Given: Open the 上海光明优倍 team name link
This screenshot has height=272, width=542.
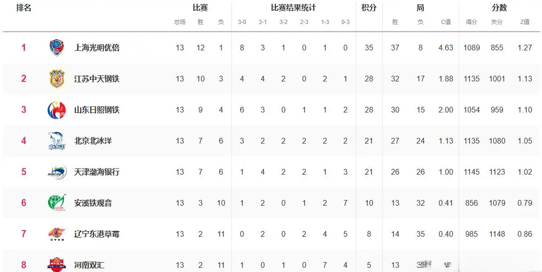Looking at the screenshot, I should click(97, 48).
